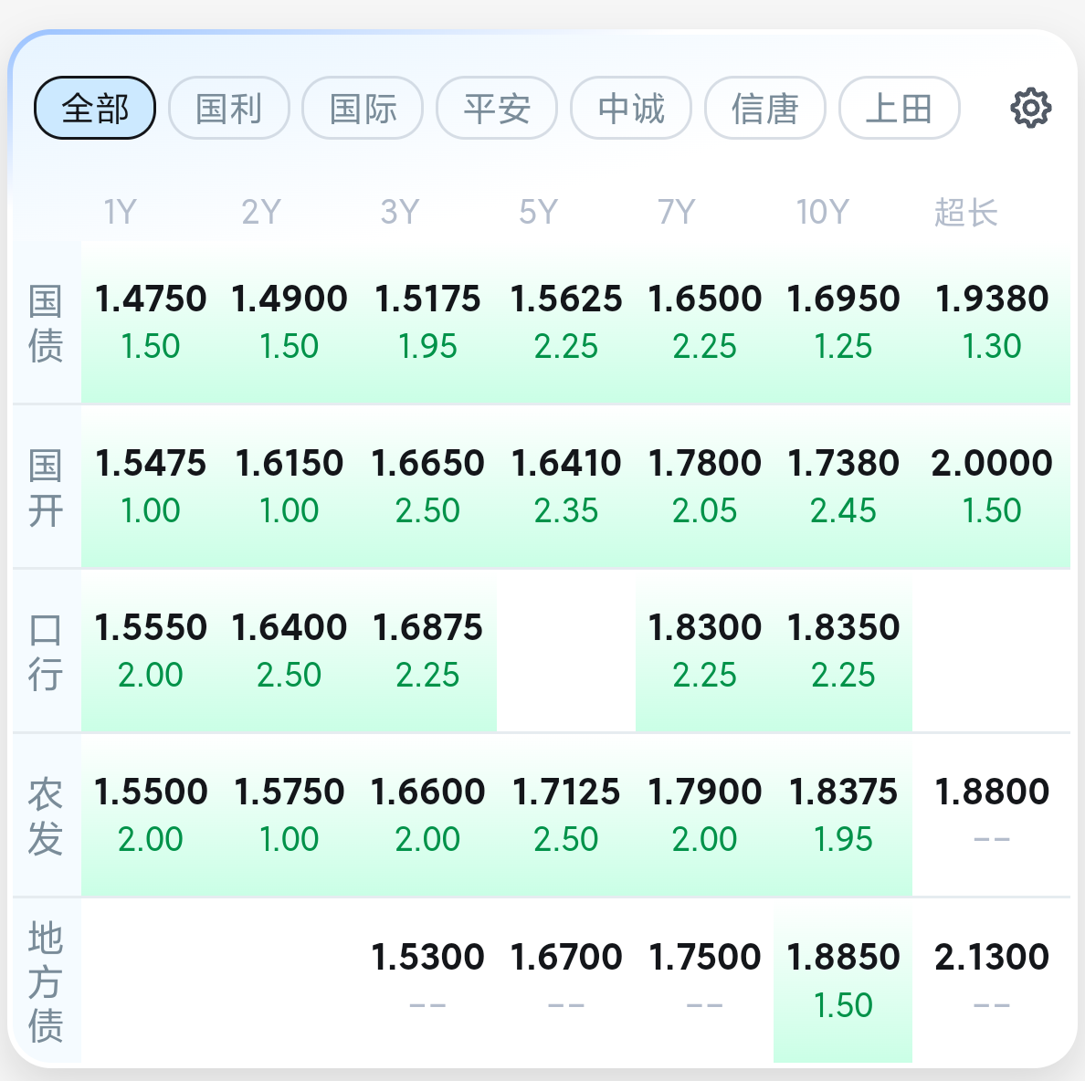The height and width of the screenshot is (1081, 1085).
Task: Select the 地方债 row label
Action: pyautogui.click(x=46, y=981)
